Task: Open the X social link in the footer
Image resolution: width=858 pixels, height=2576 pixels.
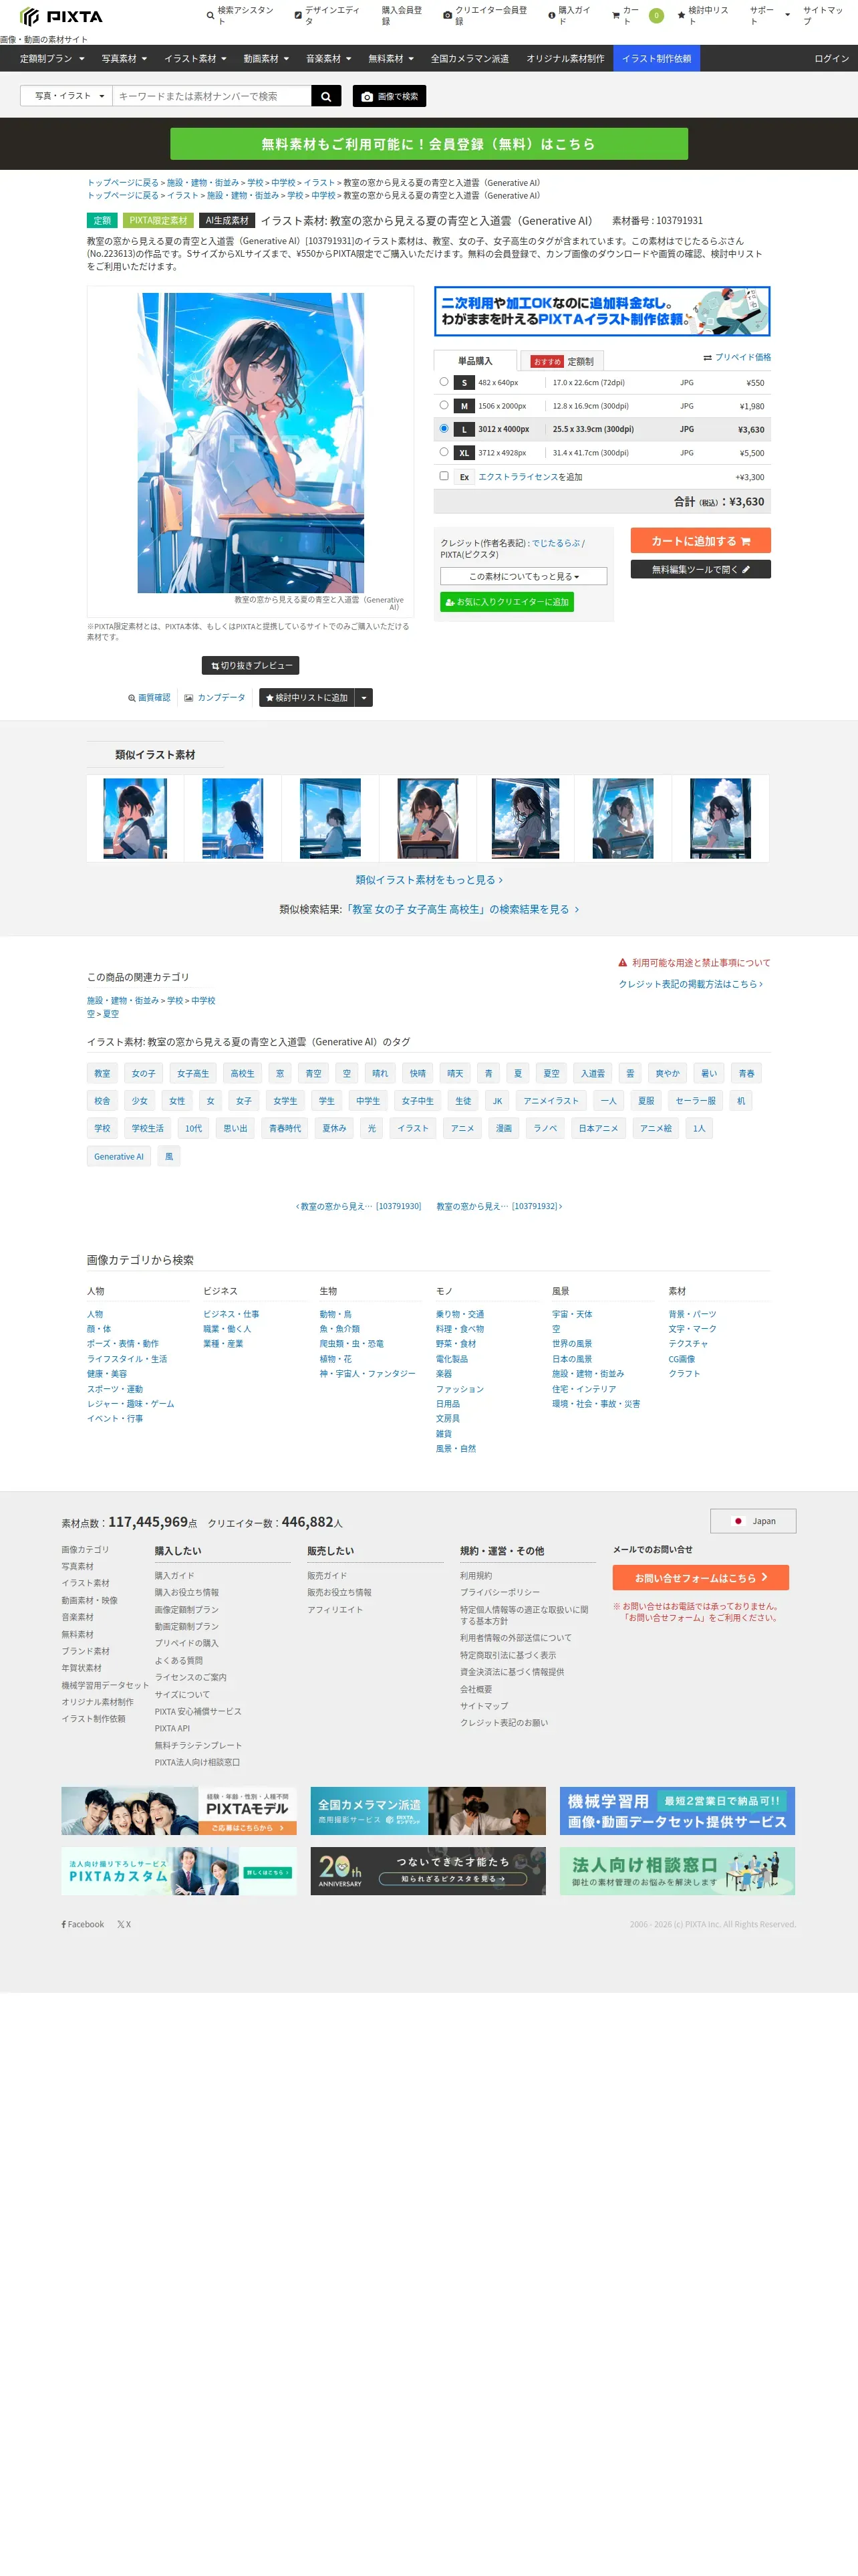Action: tap(124, 1924)
